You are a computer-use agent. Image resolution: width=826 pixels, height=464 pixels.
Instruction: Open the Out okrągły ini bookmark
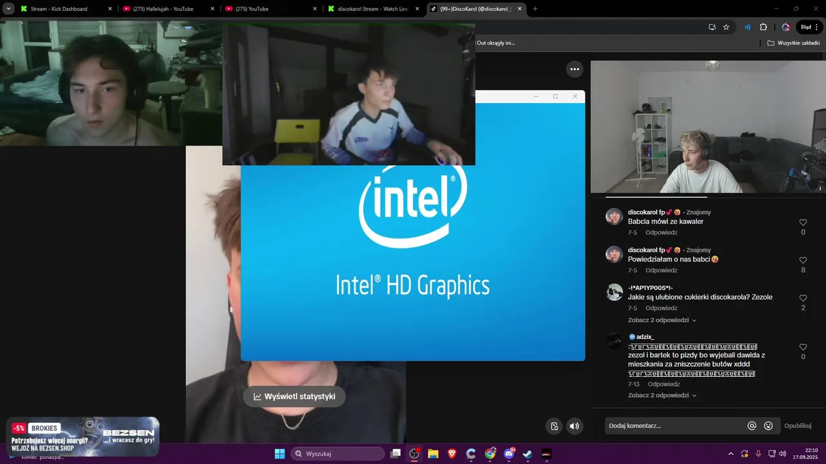click(496, 43)
